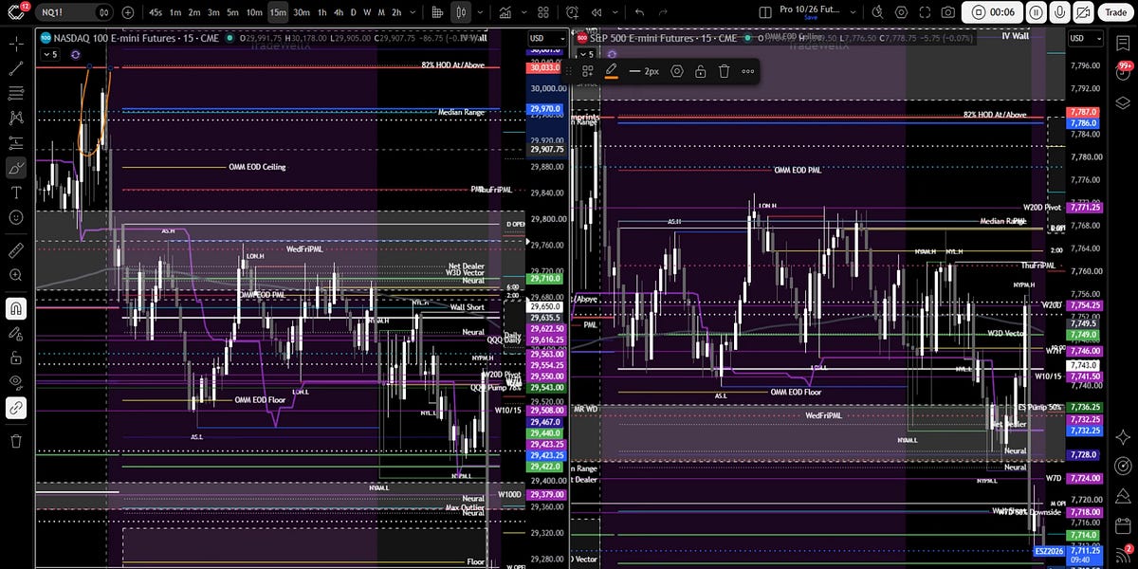
Task: Open the orange line color pencil swatch
Action: [612, 71]
